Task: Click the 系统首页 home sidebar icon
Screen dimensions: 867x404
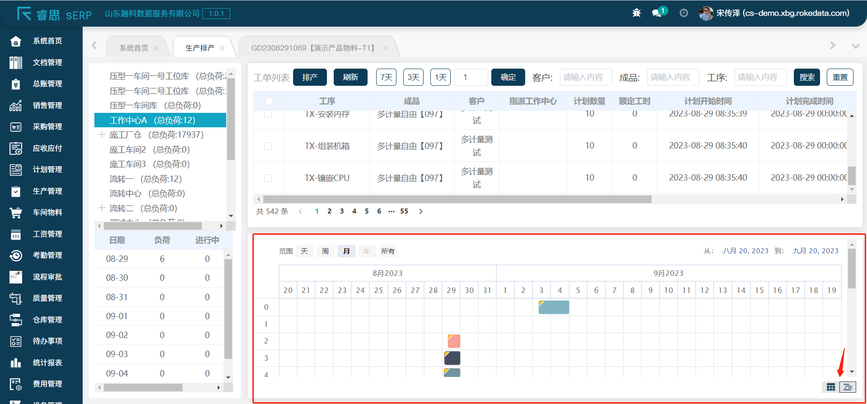Action: pos(16,41)
